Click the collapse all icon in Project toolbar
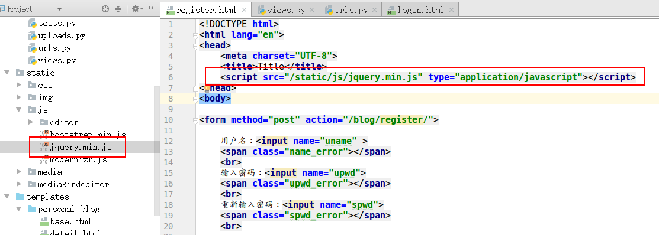 118,9
